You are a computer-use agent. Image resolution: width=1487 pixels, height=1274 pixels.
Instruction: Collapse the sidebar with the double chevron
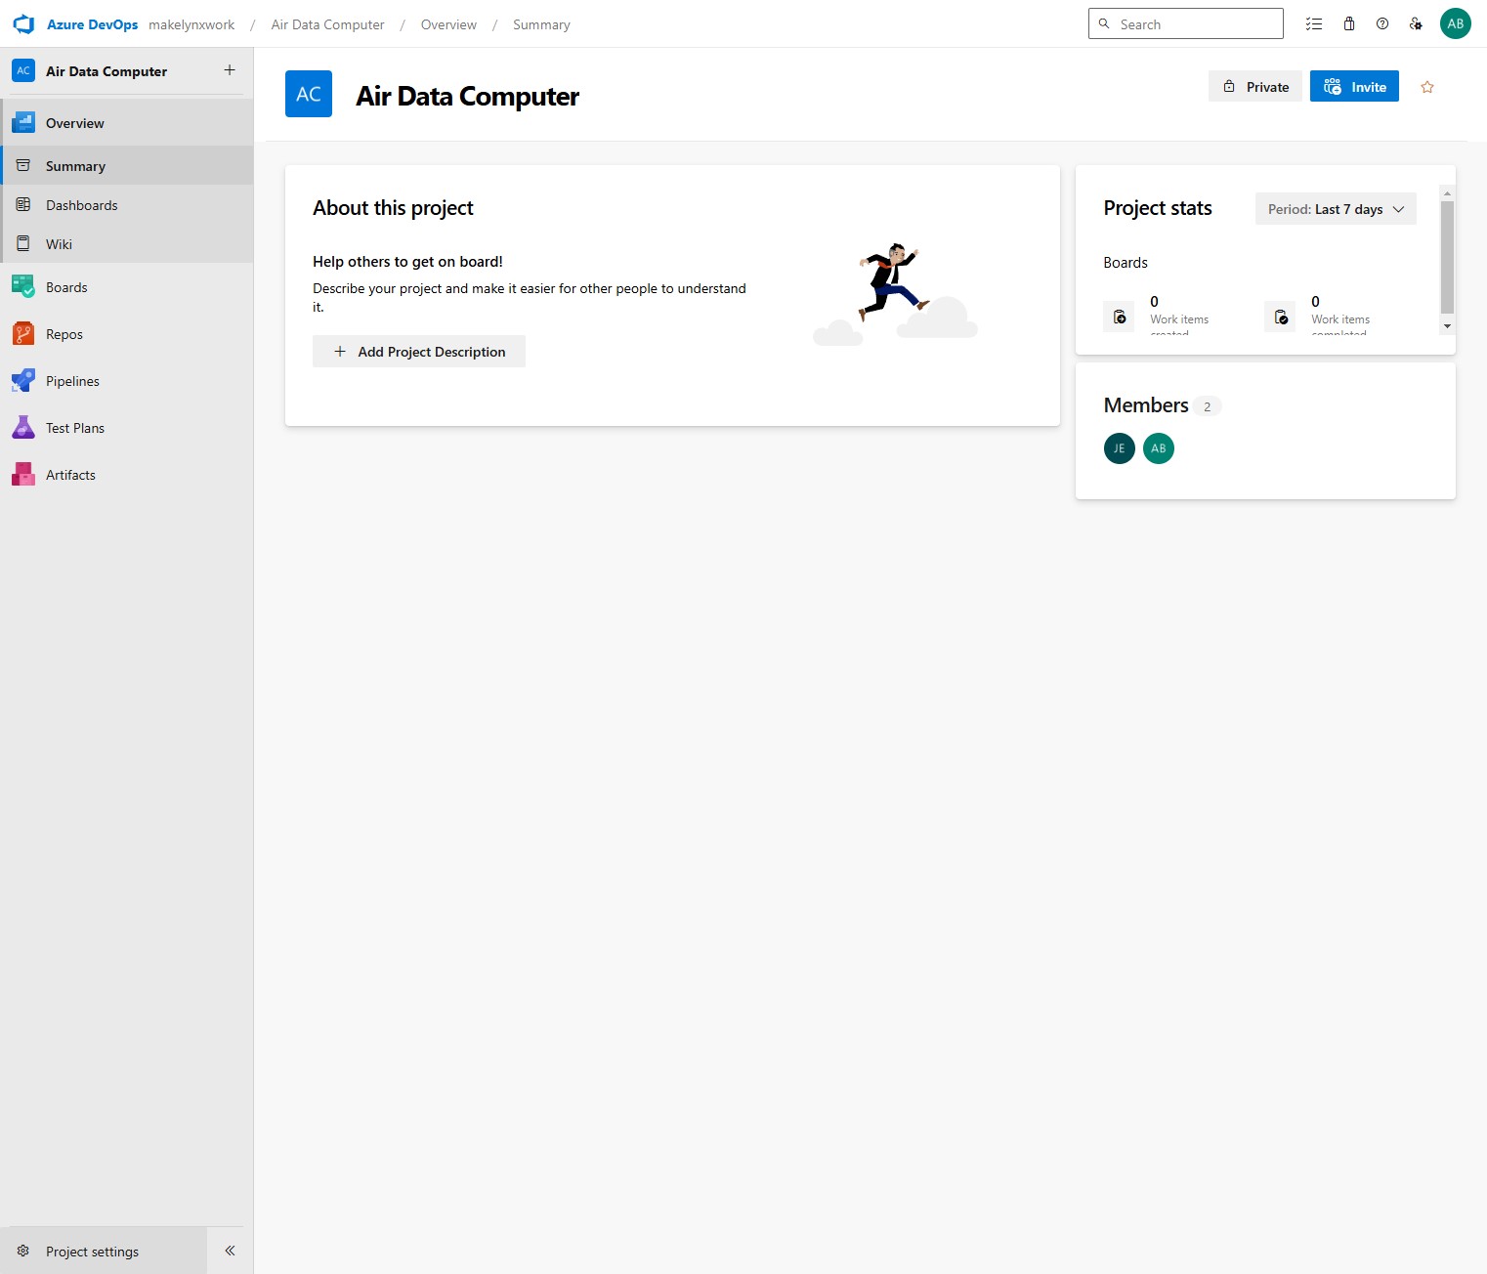(x=230, y=1251)
